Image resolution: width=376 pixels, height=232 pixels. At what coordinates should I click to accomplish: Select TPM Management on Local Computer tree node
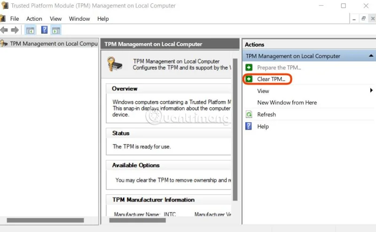tap(49, 44)
